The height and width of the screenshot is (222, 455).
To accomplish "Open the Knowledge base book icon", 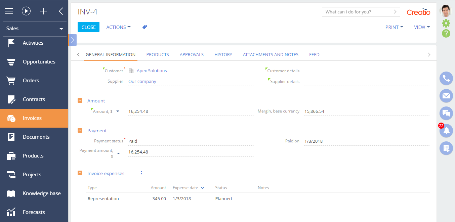I will pos(11,193).
